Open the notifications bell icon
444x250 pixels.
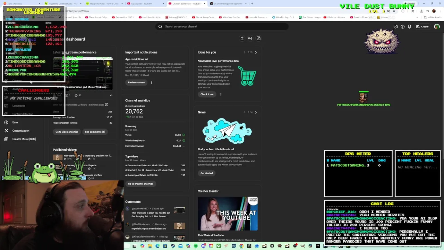click(409, 27)
